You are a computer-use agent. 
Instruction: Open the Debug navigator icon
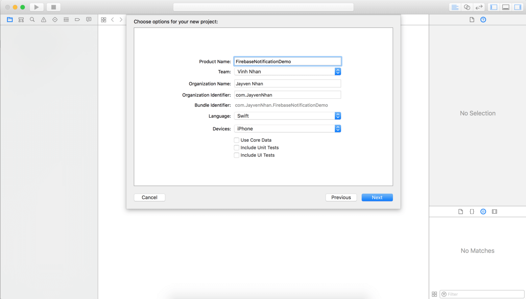pyautogui.click(x=66, y=20)
